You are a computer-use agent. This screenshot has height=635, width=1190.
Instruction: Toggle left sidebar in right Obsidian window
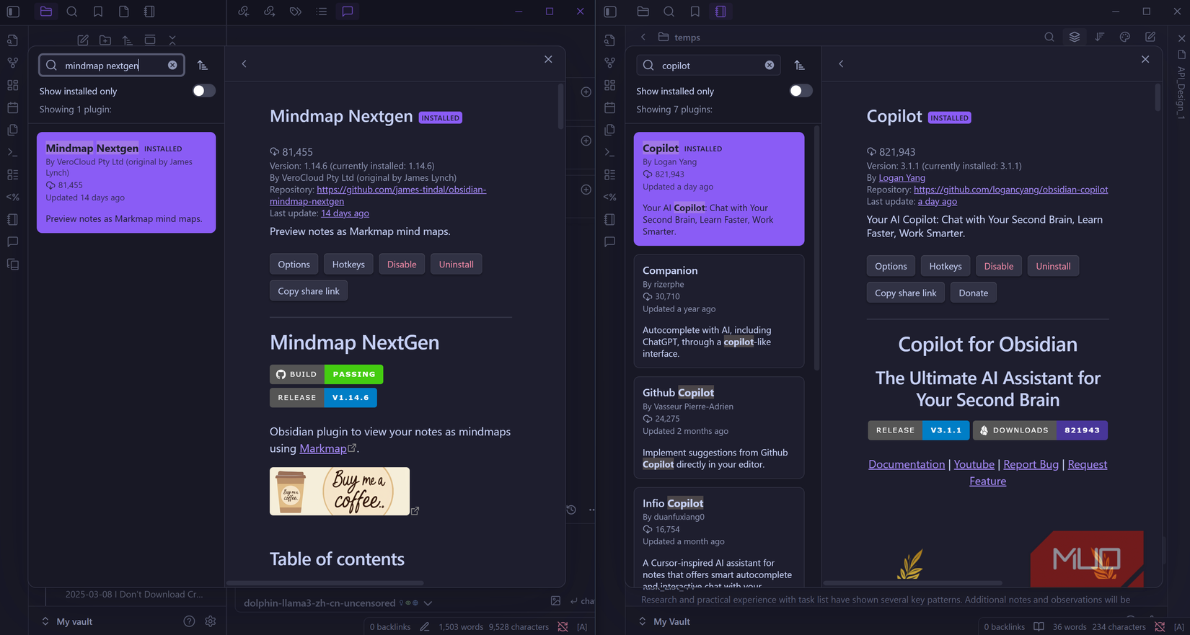tap(610, 12)
